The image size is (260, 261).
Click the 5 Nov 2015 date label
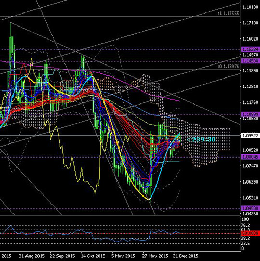(x=123, y=256)
